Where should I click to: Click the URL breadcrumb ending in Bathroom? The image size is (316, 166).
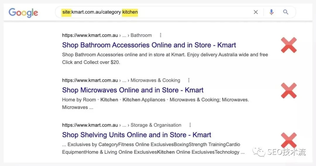(107, 35)
